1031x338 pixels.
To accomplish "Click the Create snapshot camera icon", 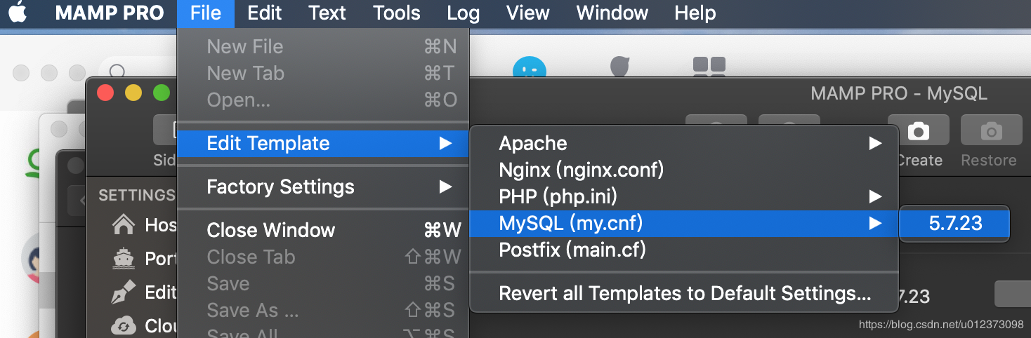I will pyautogui.click(x=919, y=131).
